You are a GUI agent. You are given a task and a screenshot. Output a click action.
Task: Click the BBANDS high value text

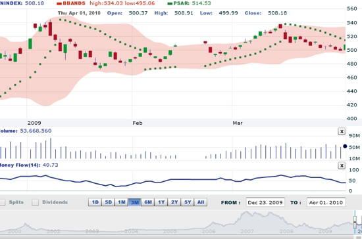pyautogui.click(x=106, y=3)
